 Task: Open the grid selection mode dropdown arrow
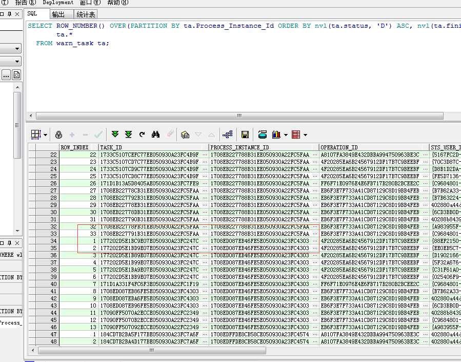[x=46, y=135]
